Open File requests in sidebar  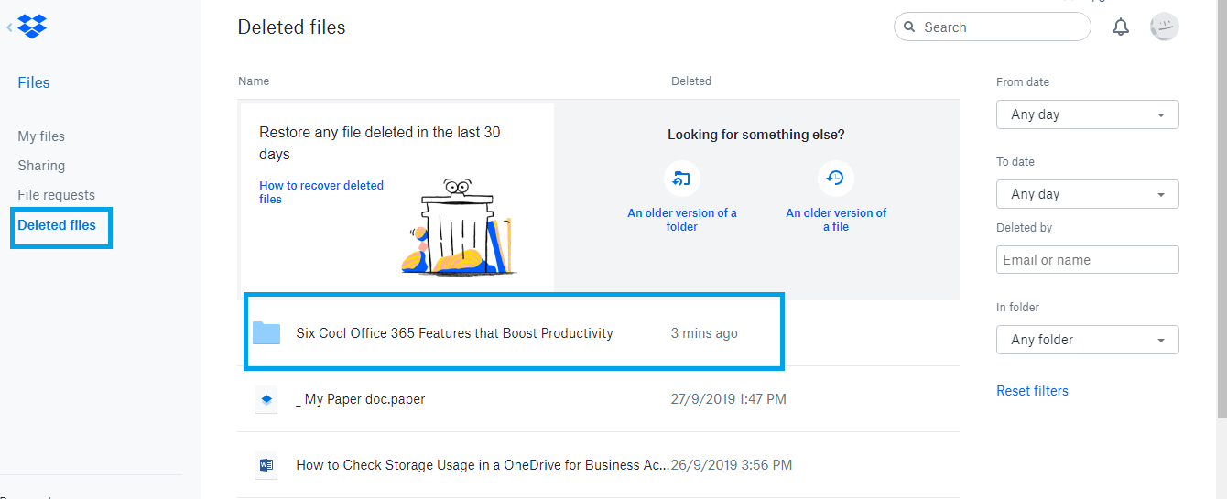click(56, 195)
